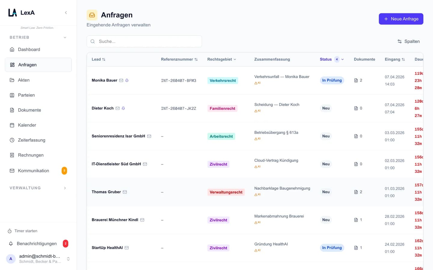Expand the VERWALTUNG section
This screenshot has width=433, height=270.
coord(65,188)
